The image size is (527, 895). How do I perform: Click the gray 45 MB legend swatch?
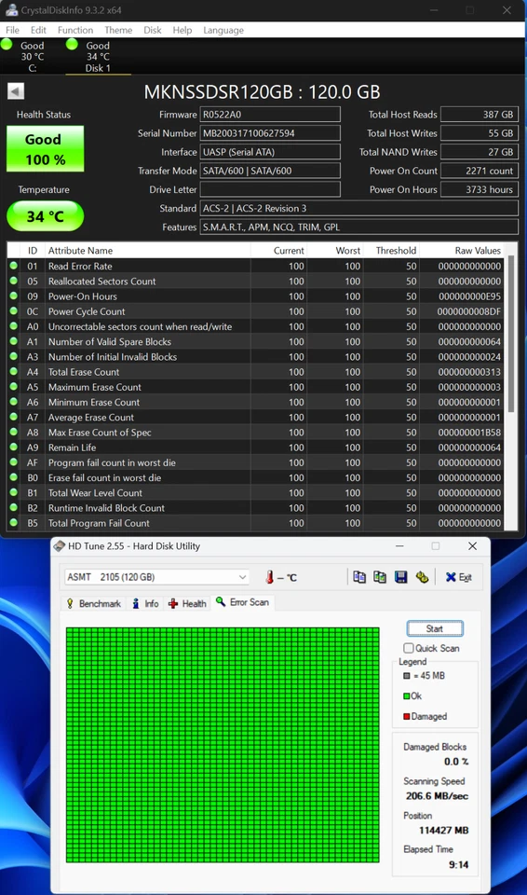pyautogui.click(x=407, y=675)
